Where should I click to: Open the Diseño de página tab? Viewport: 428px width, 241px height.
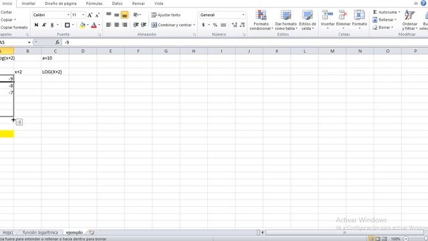click(61, 3)
